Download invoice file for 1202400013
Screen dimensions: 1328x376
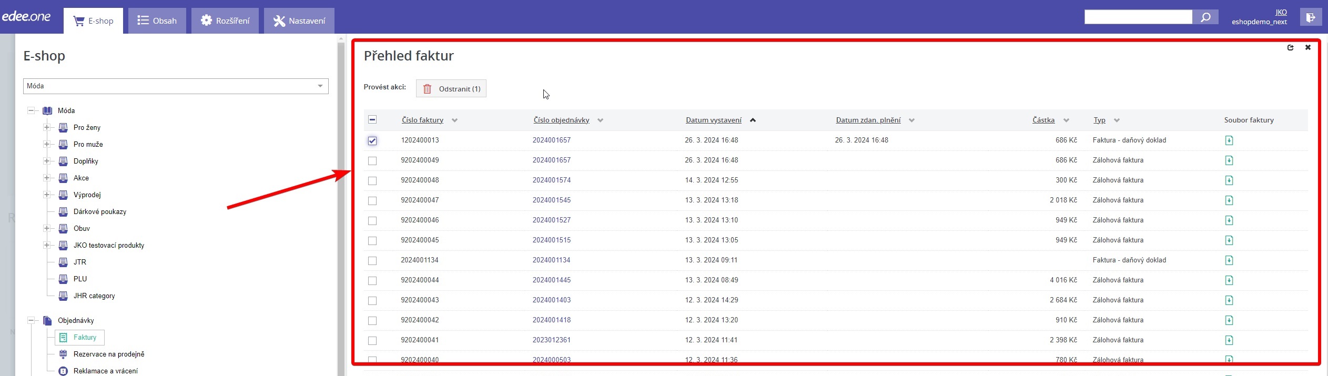coord(1229,140)
